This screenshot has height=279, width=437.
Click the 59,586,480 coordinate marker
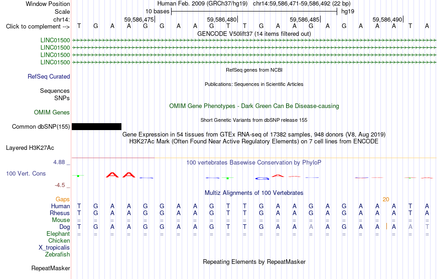pos(222,19)
